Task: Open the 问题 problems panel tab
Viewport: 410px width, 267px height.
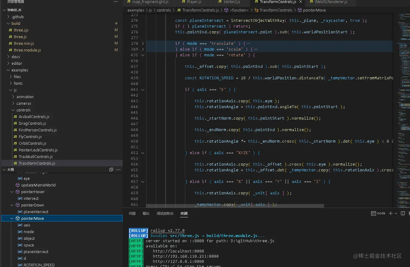Action: click(132, 213)
